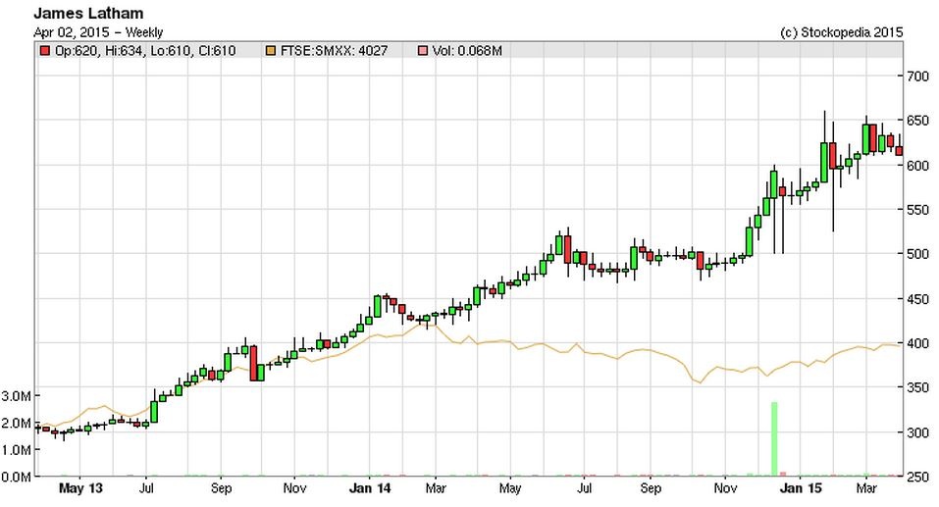Click the 'Sep' label after May 13
Screen dimensions: 939x507
(x=221, y=489)
